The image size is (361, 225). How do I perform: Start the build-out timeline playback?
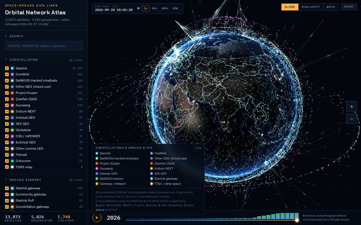97,218
